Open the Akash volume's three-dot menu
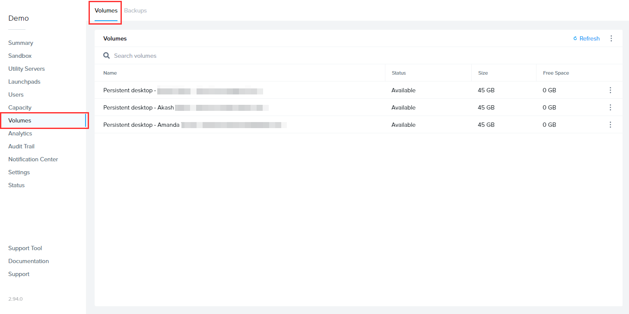This screenshot has height=314, width=629. pos(610,107)
